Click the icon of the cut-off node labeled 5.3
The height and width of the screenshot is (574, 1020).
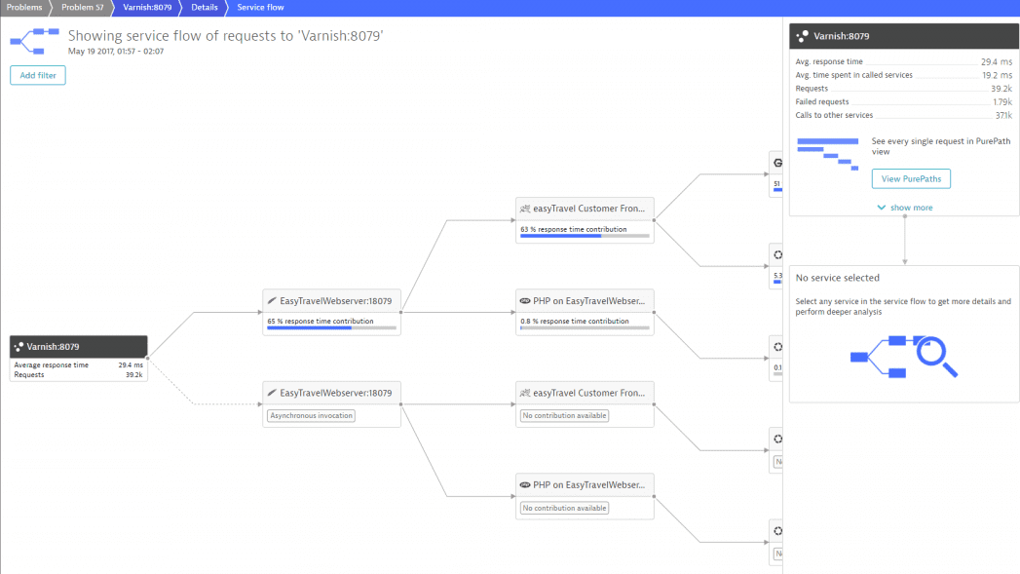coord(777,254)
